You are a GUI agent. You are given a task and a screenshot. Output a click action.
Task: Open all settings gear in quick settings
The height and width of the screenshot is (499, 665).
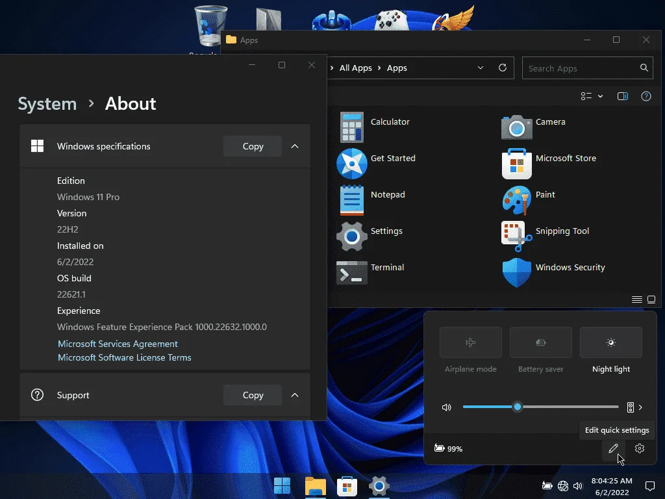coord(640,448)
